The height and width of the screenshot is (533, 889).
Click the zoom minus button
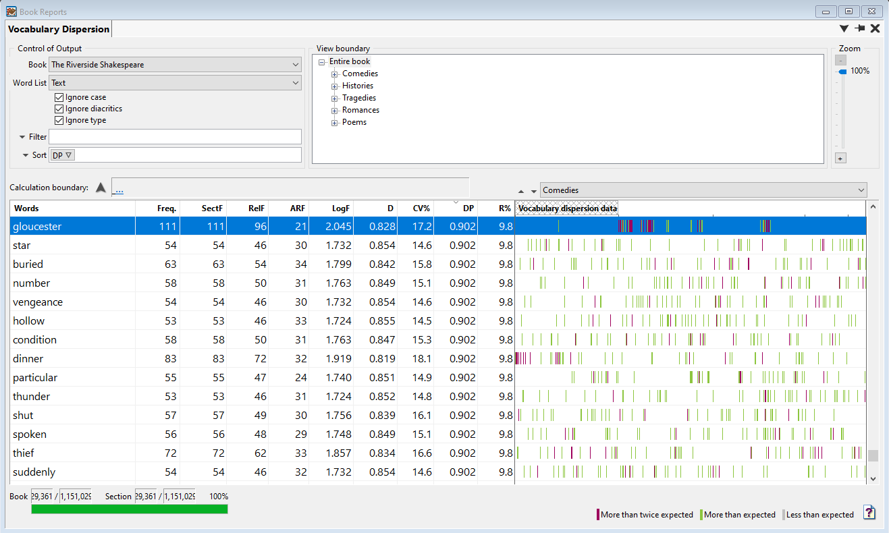[x=840, y=60]
